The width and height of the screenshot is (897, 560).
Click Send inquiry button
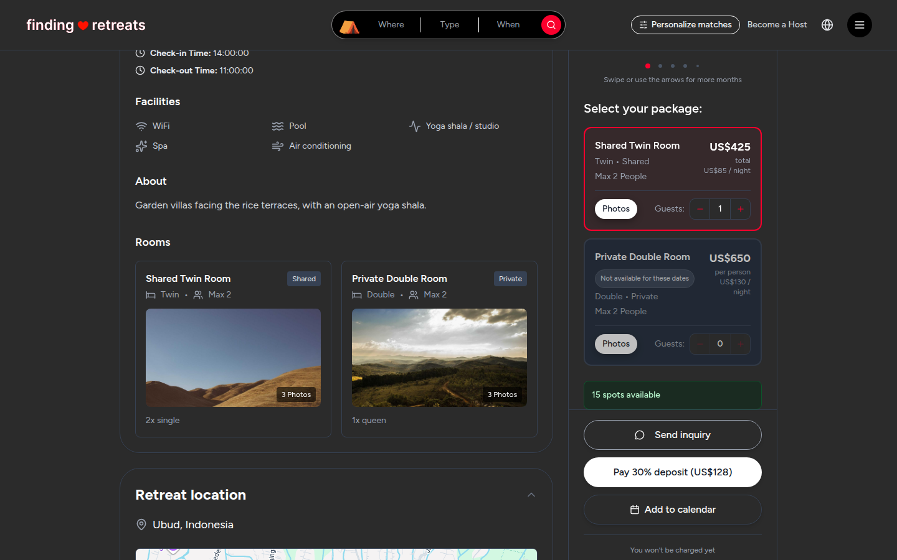673,435
